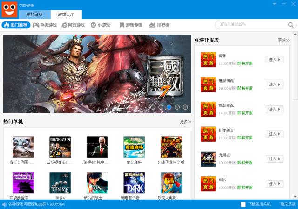The width and height of the screenshot is (298, 209).
Task: Open the Hitman 杀手4血钱 cover icon
Action: [x=97, y=147]
